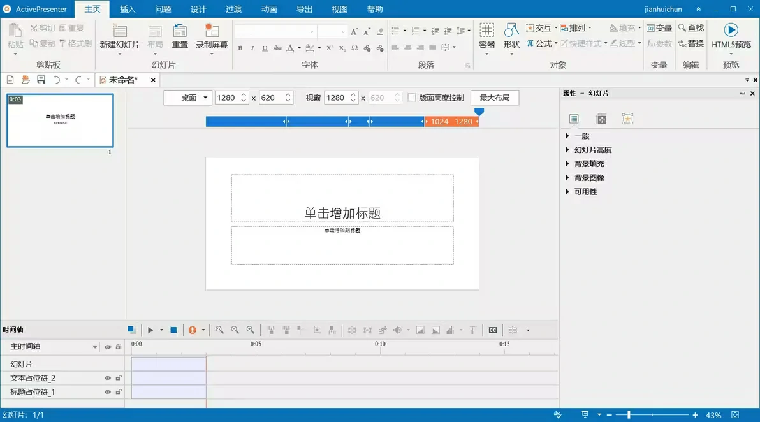
Task: Click the 查找 find icon
Action: pos(691,28)
